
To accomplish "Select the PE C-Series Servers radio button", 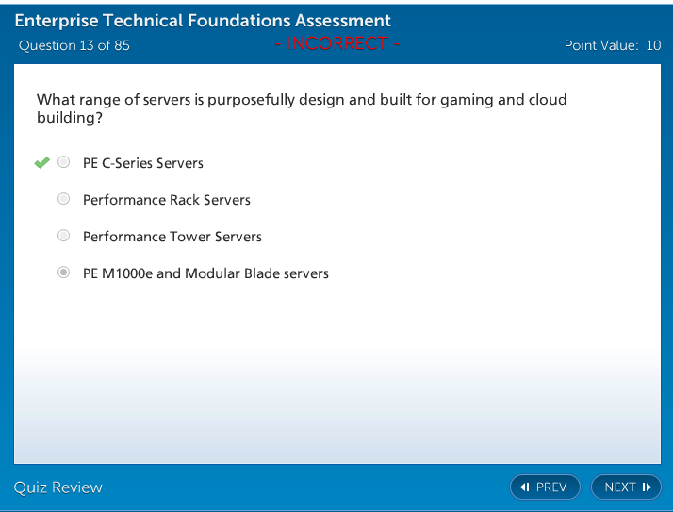I will pos(64,163).
